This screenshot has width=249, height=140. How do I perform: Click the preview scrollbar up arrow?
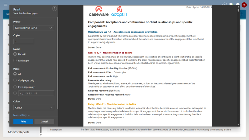(x=238, y=7)
